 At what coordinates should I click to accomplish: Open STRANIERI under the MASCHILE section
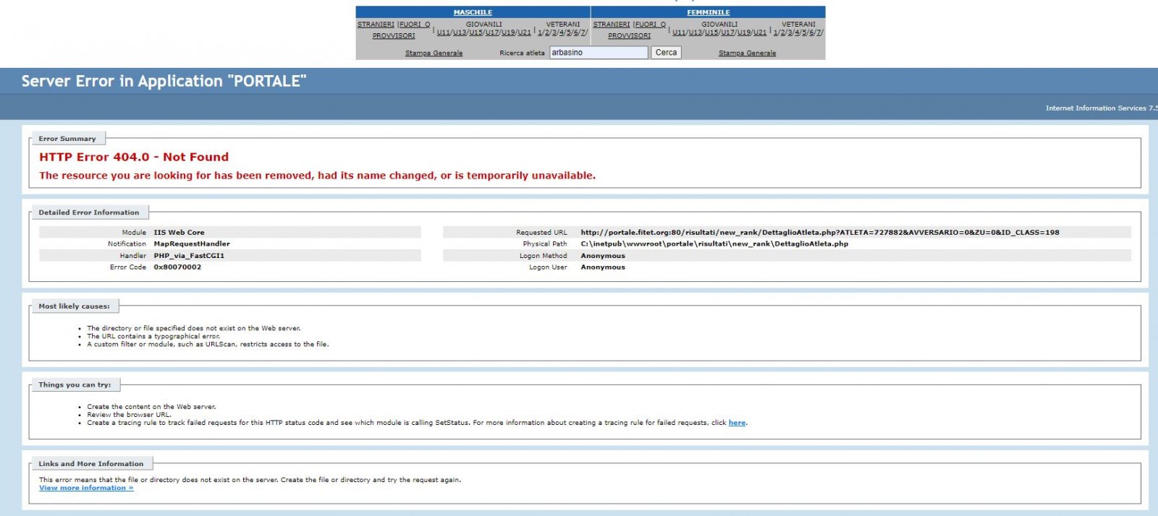pos(376,25)
